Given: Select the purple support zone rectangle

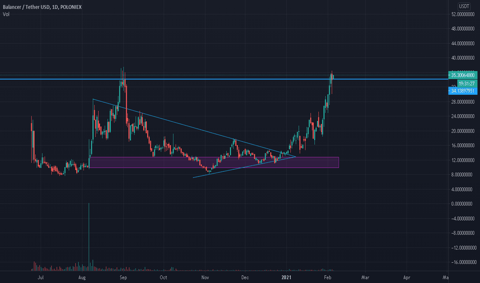Looking at the screenshot, I should point(214,163).
